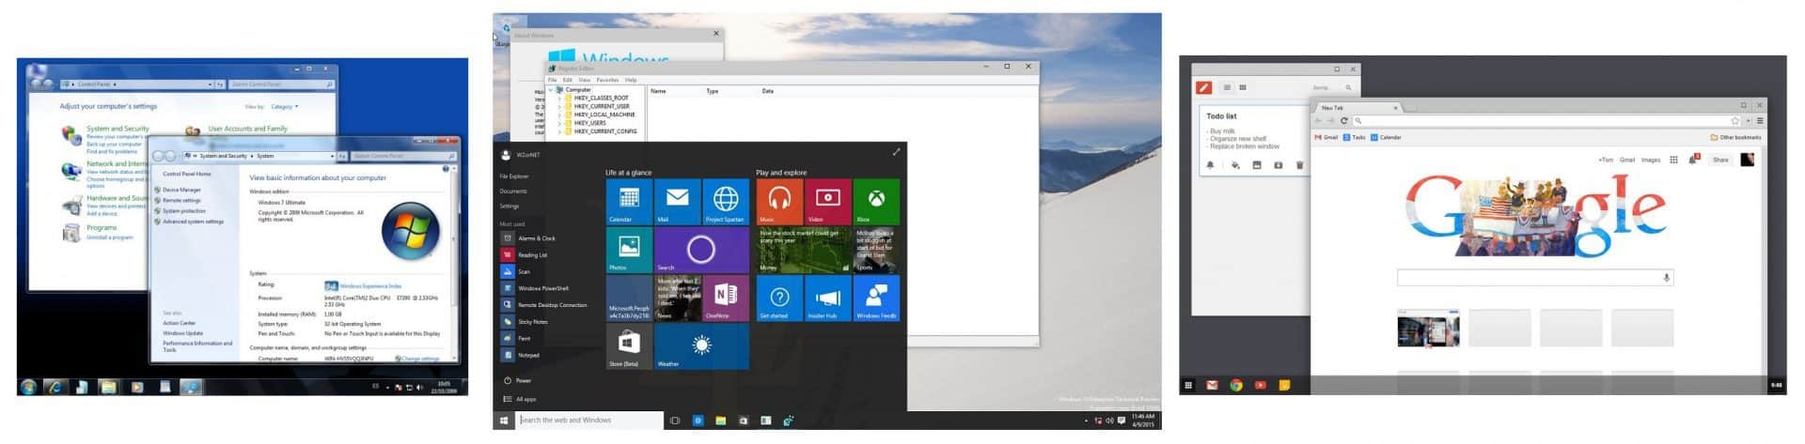Viewport: 1805px width, 444px height.
Task: Open the Mail tile in Start menu
Action: pos(677,201)
